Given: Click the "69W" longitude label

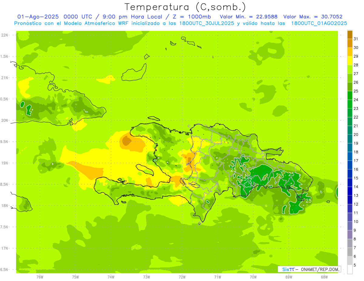Looking at the screenshot, I should [289, 277].
